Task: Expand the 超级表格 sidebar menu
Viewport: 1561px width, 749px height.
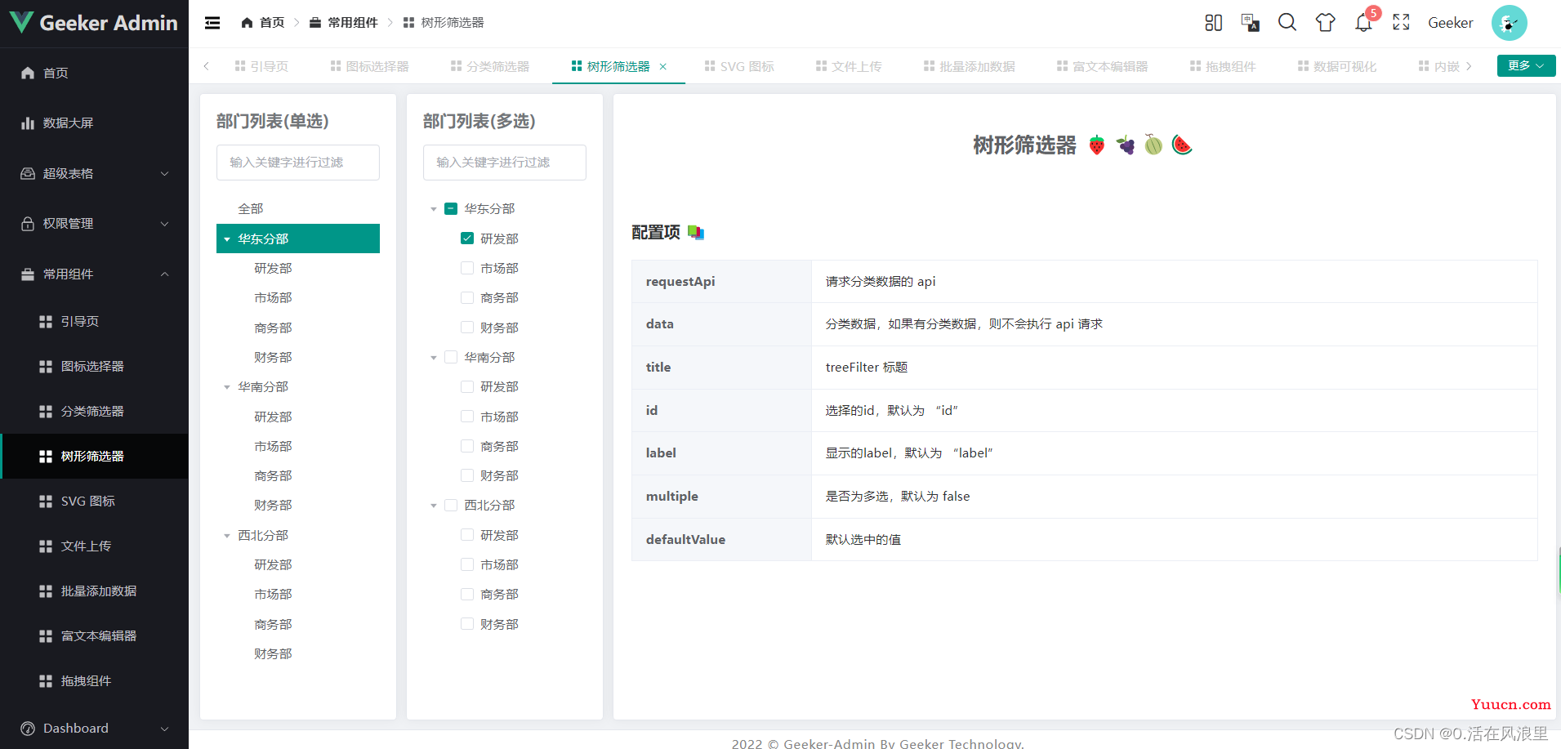Action: pyautogui.click(x=94, y=173)
